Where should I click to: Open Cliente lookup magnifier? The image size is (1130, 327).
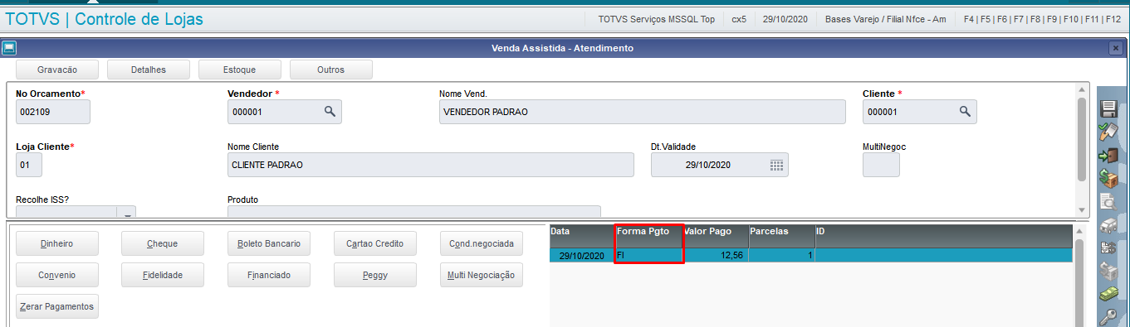coord(964,111)
